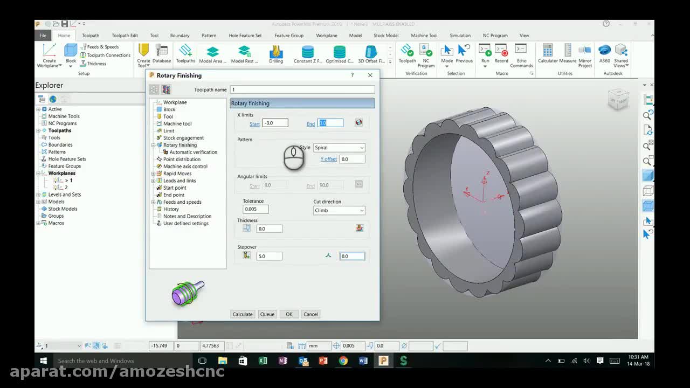The image size is (690, 388).
Task: Click the Mirror Project icon
Action: point(585,53)
